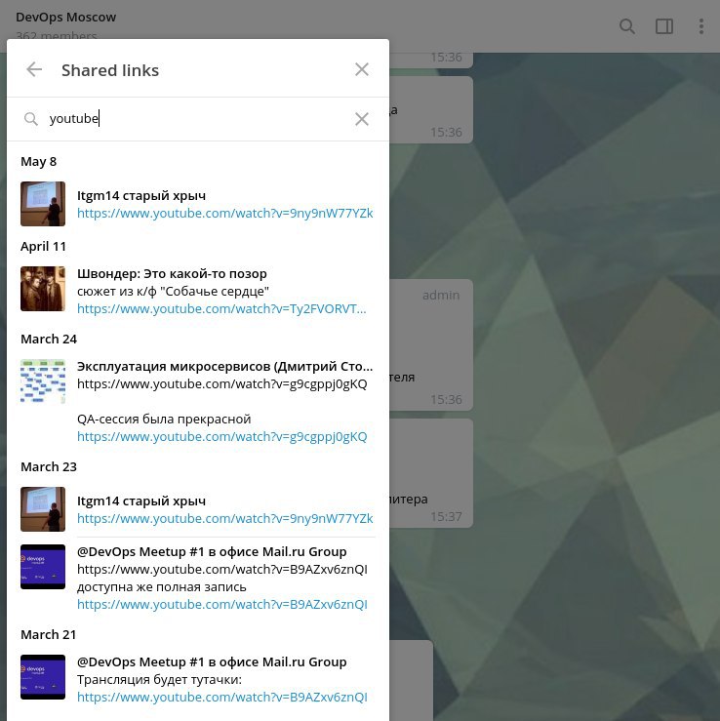Image resolution: width=720 pixels, height=721 pixels.
Task: Open the three-dot chat menu
Action: [701, 26]
